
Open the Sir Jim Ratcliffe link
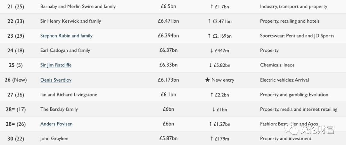[x=56, y=65]
